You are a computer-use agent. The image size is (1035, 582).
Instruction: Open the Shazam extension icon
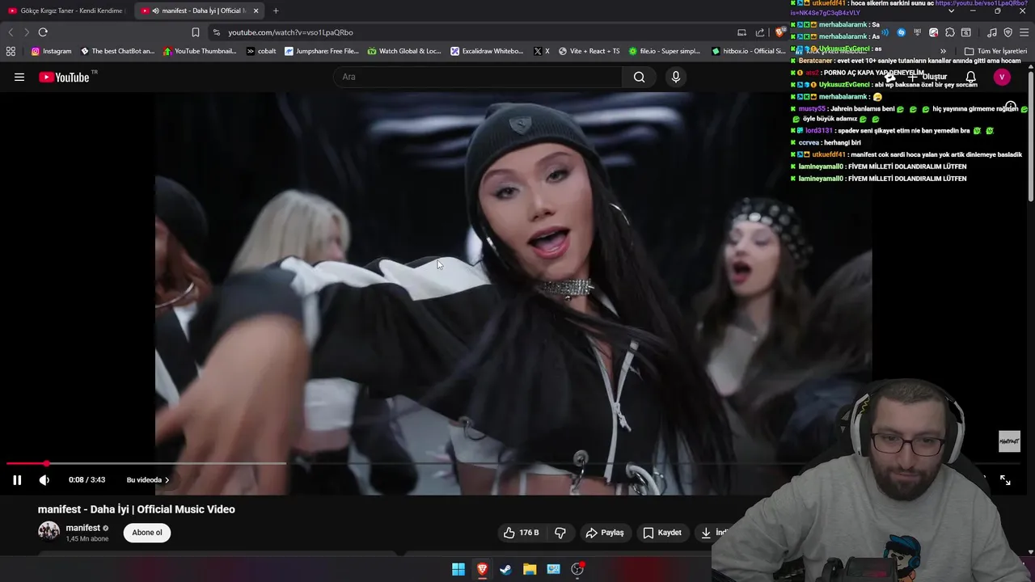(x=902, y=32)
